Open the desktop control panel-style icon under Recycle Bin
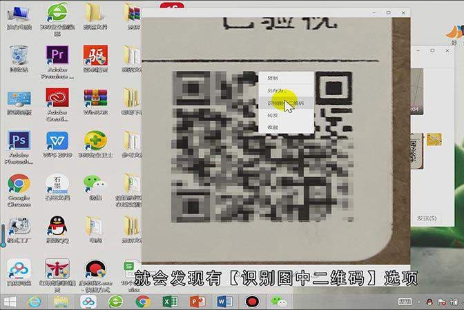Image resolution: width=464 pixels, height=310 pixels. pyautogui.click(x=19, y=102)
